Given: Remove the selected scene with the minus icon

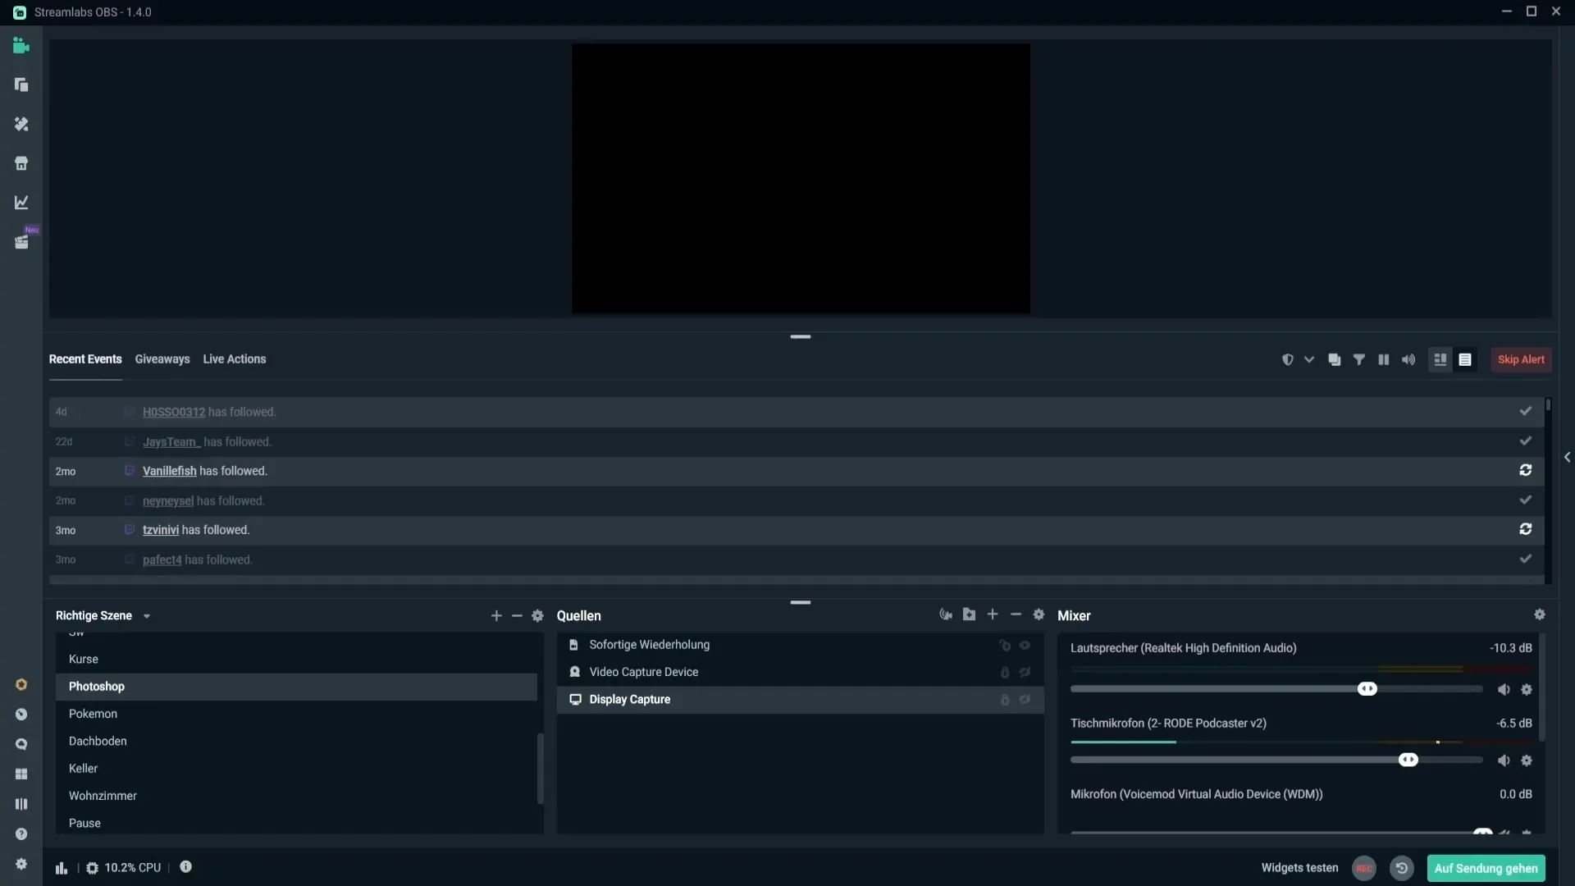Looking at the screenshot, I should (517, 616).
